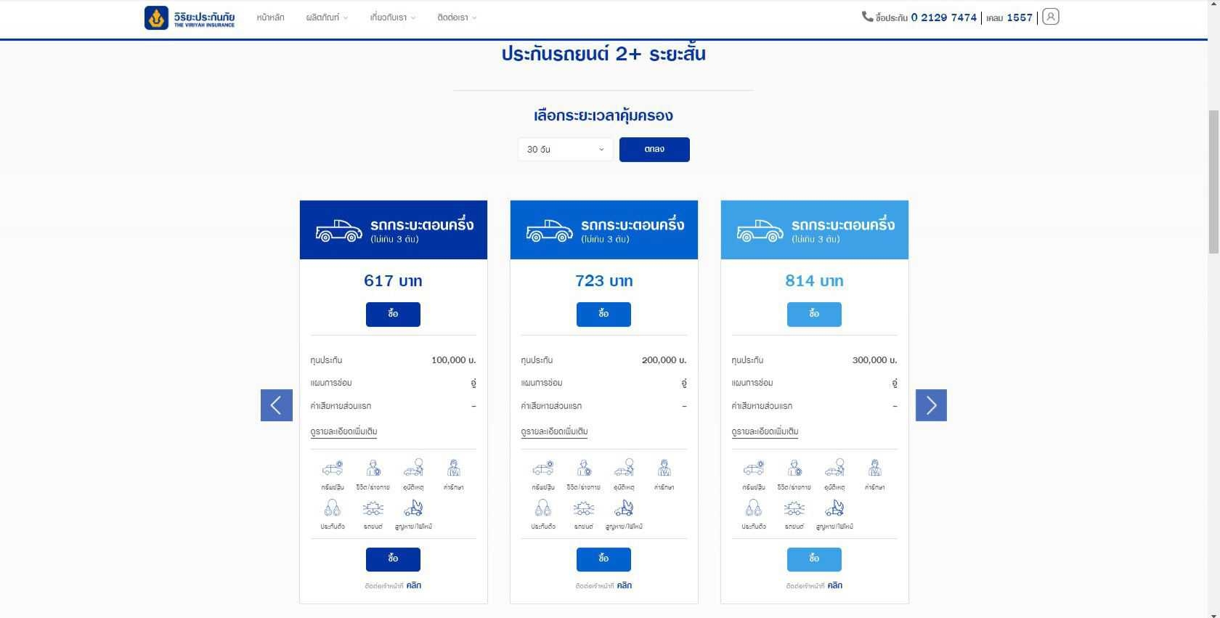Click the medical expenses icon in the 617 baht plan
1220x618 pixels.
(453, 469)
